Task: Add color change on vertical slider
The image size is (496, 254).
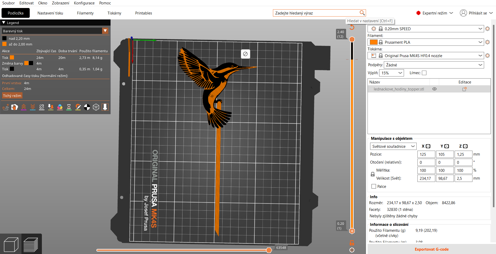Action: pyautogui.click(x=352, y=231)
